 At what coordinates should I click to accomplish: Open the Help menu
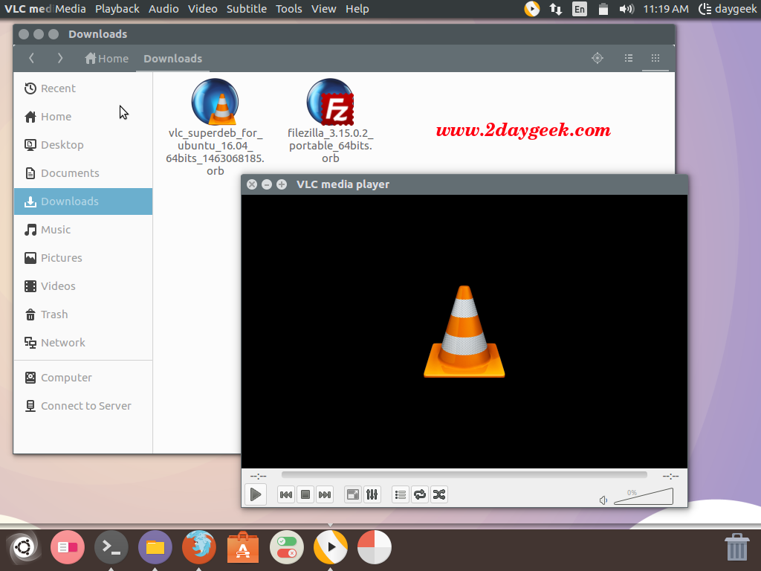pos(357,9)
